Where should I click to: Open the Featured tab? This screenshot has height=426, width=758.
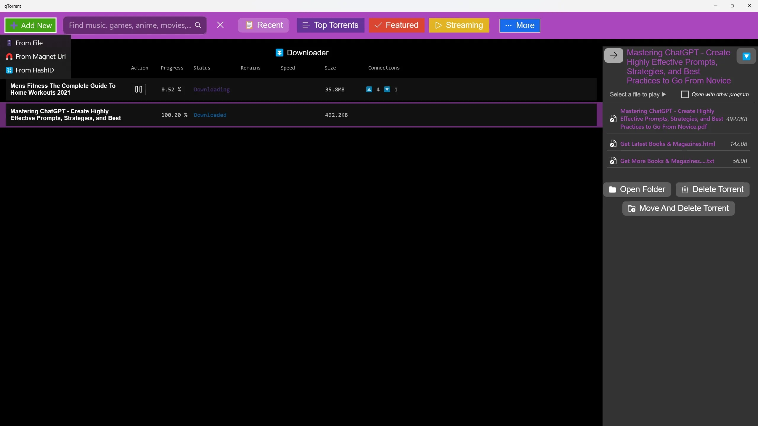pyautogui.click(x=396, y=25)
